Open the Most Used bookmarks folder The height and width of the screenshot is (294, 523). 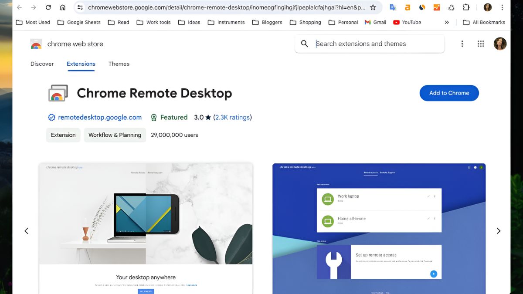pos(33,22)
